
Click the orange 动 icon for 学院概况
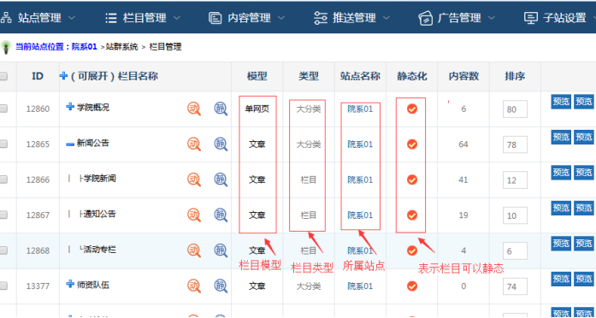click(194, 109)
